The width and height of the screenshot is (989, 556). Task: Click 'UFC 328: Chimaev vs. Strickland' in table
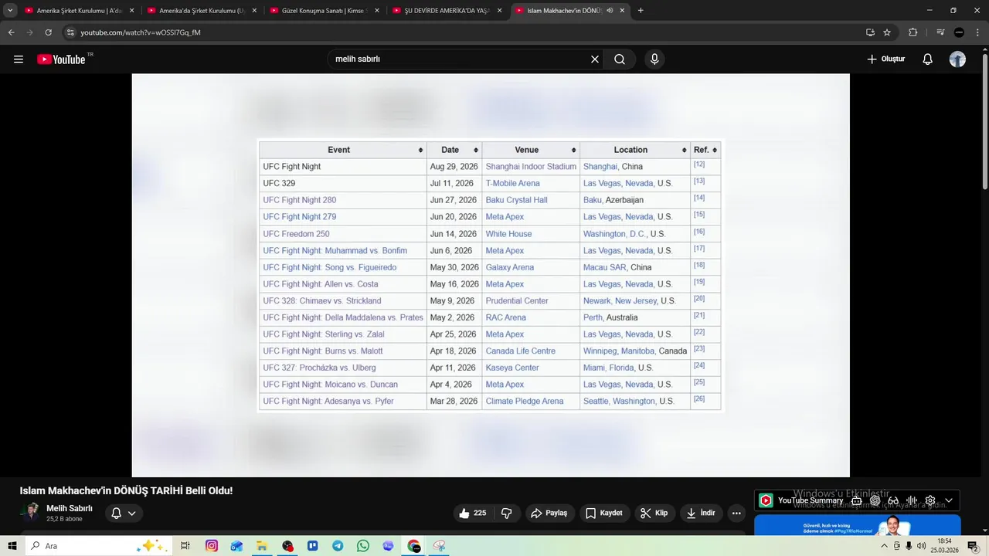(x=322, y=301)
